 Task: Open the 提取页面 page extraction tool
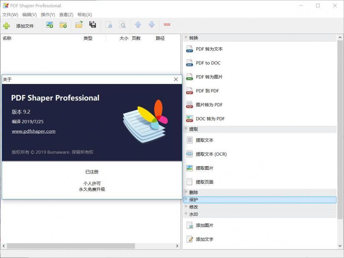click(205, 182)
